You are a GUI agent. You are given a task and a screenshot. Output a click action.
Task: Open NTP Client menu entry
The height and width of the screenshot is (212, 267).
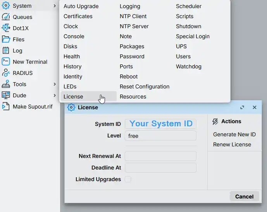133,16
